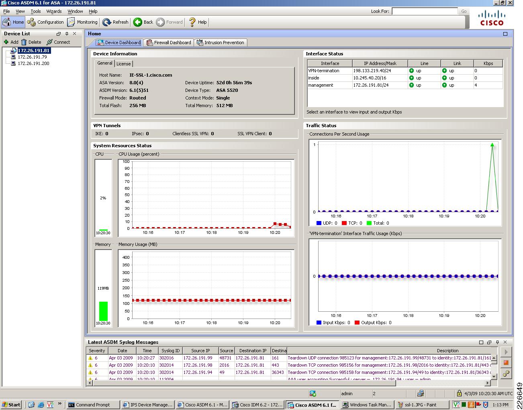
Task: Click the network computers status bar icon
Action: [x=421, y=394]
